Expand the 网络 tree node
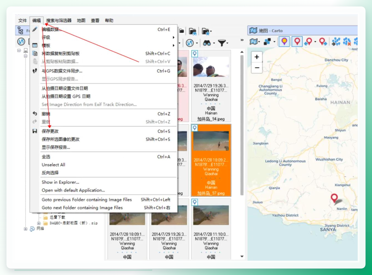This screenshot has width=372, height=275. [25, 229]
